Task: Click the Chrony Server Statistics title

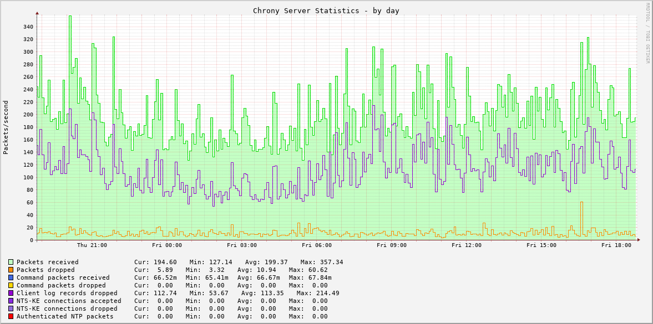Action: click(x=327, y=10)
